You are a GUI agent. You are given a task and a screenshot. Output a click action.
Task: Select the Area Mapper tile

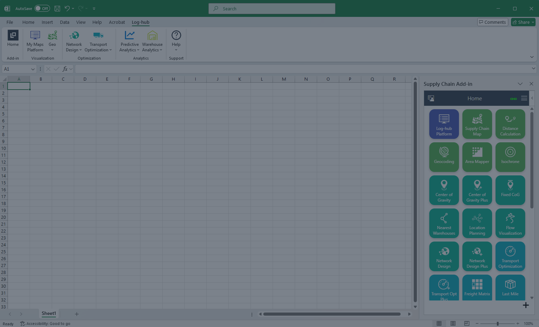(x=477, y=157)
